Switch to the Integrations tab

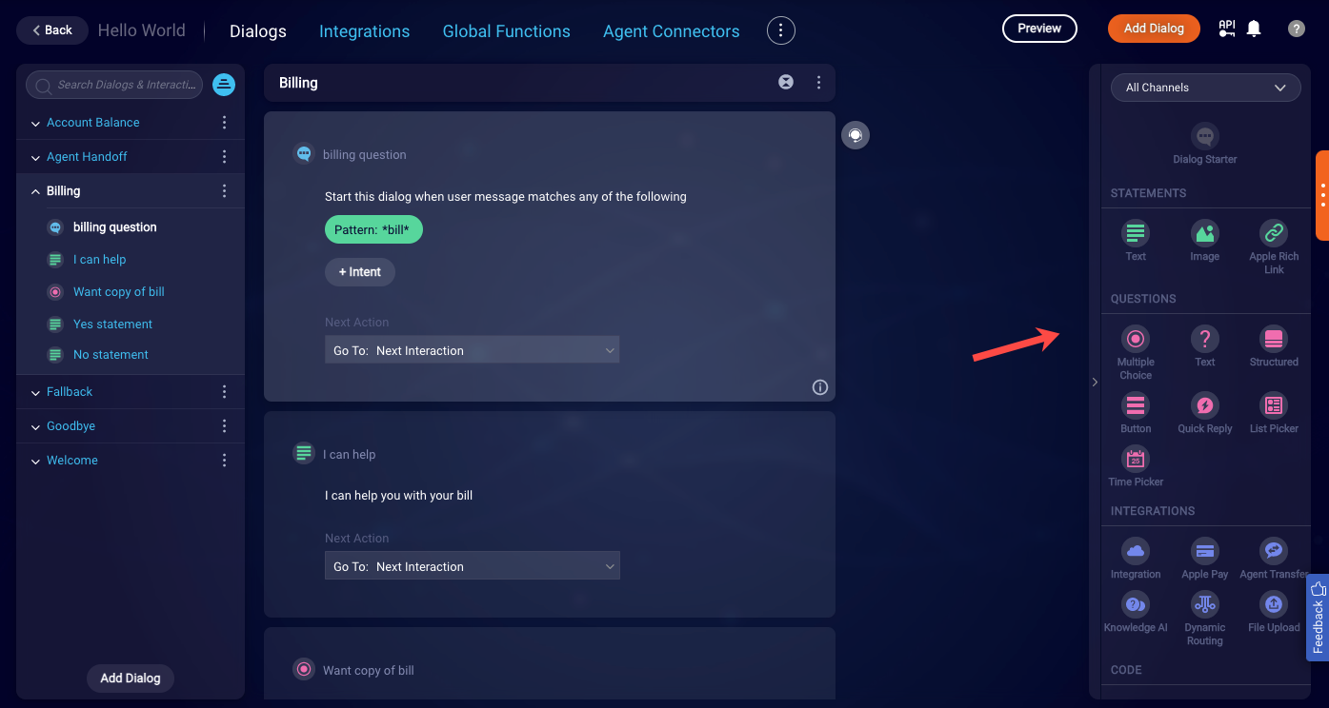[x=364, y=31]
